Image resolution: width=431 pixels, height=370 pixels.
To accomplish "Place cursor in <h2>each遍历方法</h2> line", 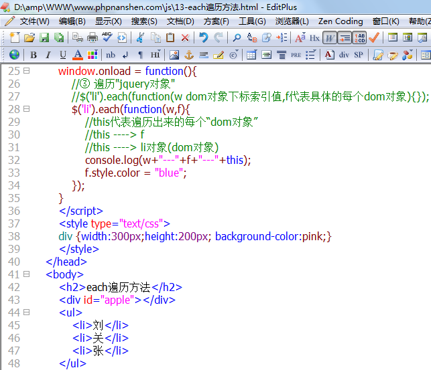I will pyautogui.click(x=121, y=287).
